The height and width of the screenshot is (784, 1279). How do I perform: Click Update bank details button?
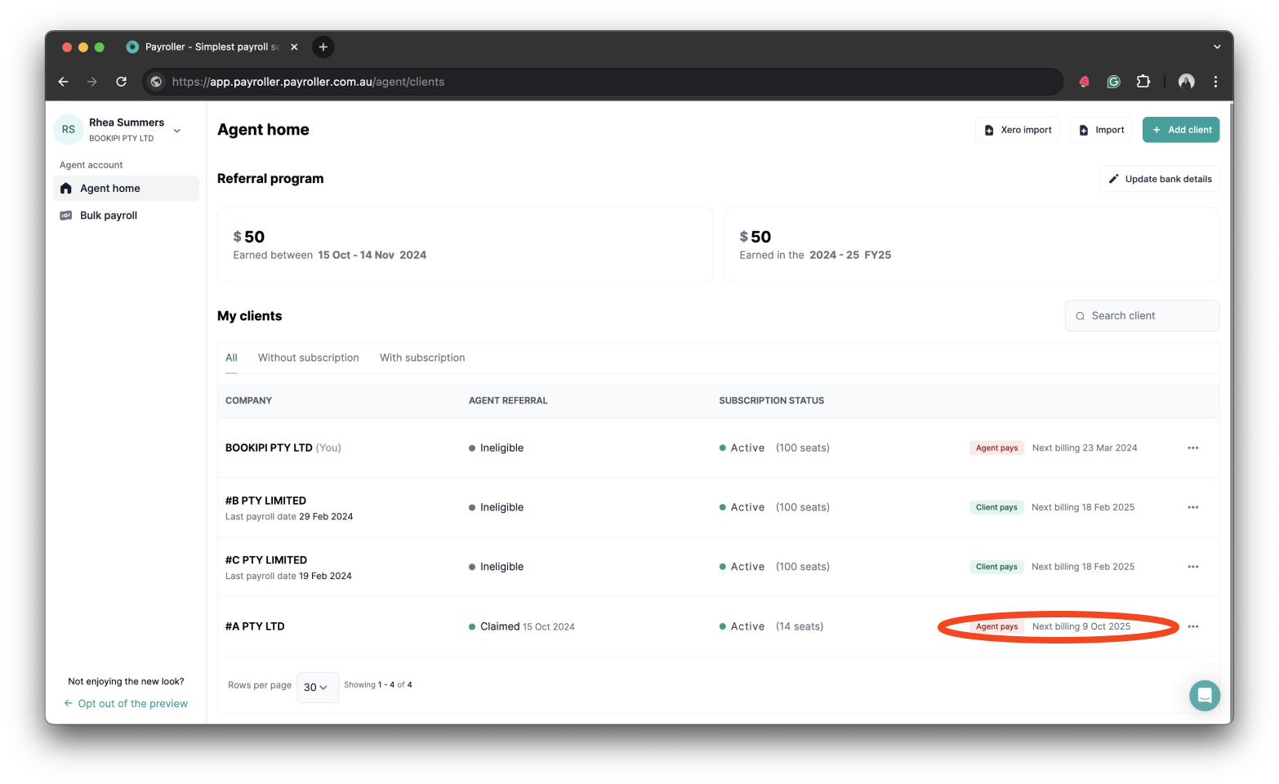pyautogui.click(x=1160, y=179)
